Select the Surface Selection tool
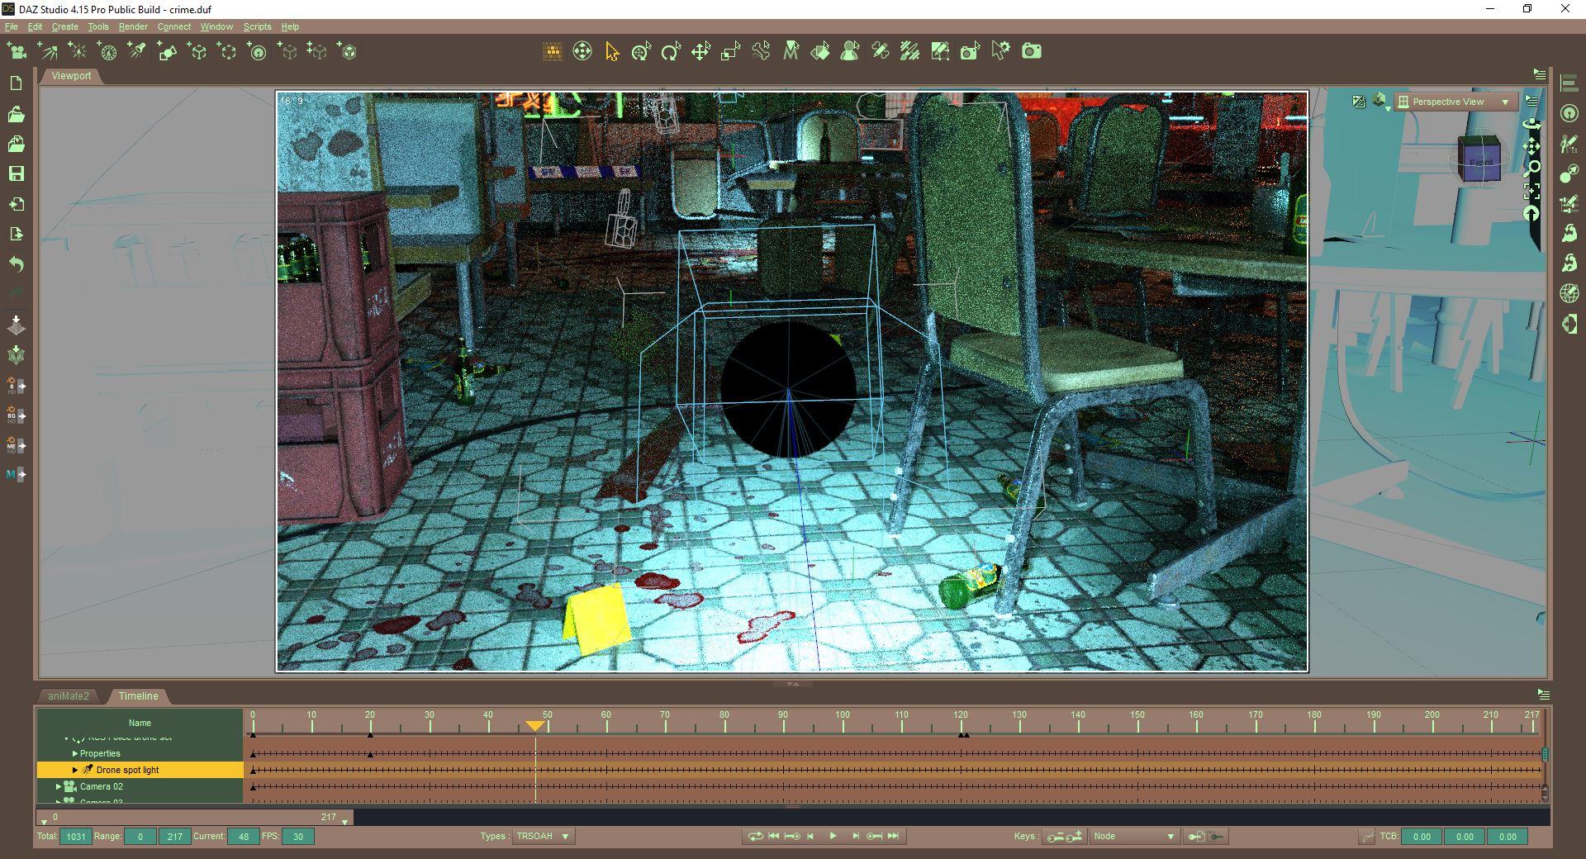Image resolution: width=1586 pixels, height=859 pixels. pos(820,52)
